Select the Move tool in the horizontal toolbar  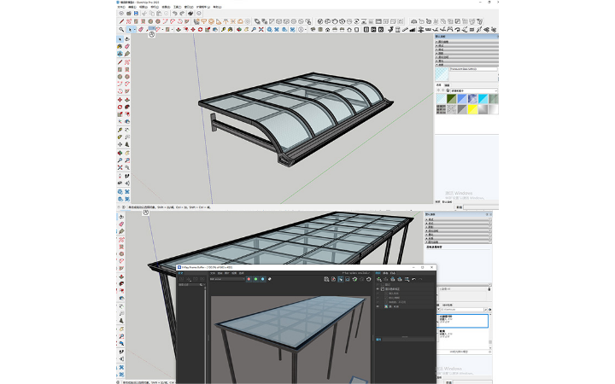tap(193, 29)
